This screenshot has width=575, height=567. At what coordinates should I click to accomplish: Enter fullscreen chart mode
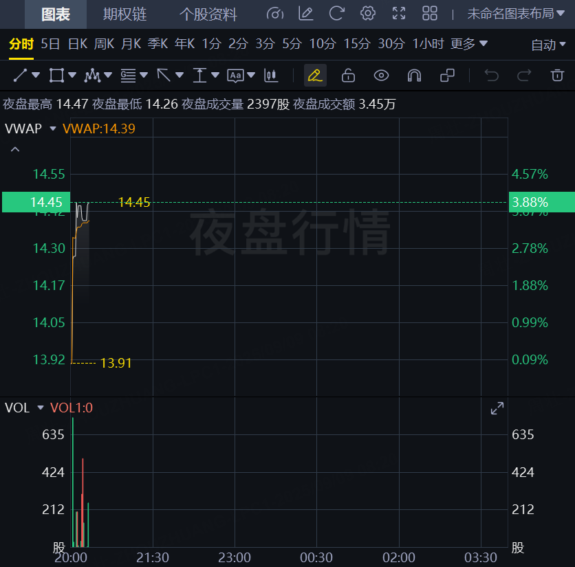(399, 14)
